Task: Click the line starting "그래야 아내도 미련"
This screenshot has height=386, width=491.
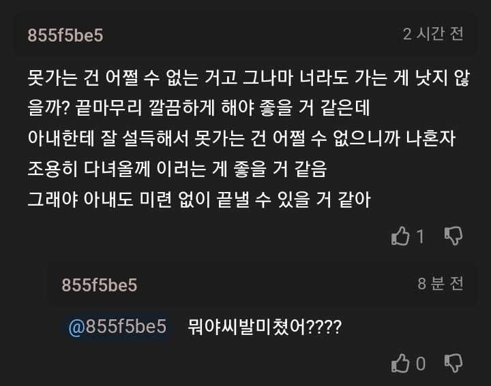Action: pyautogui.click(x=199, y=201)
